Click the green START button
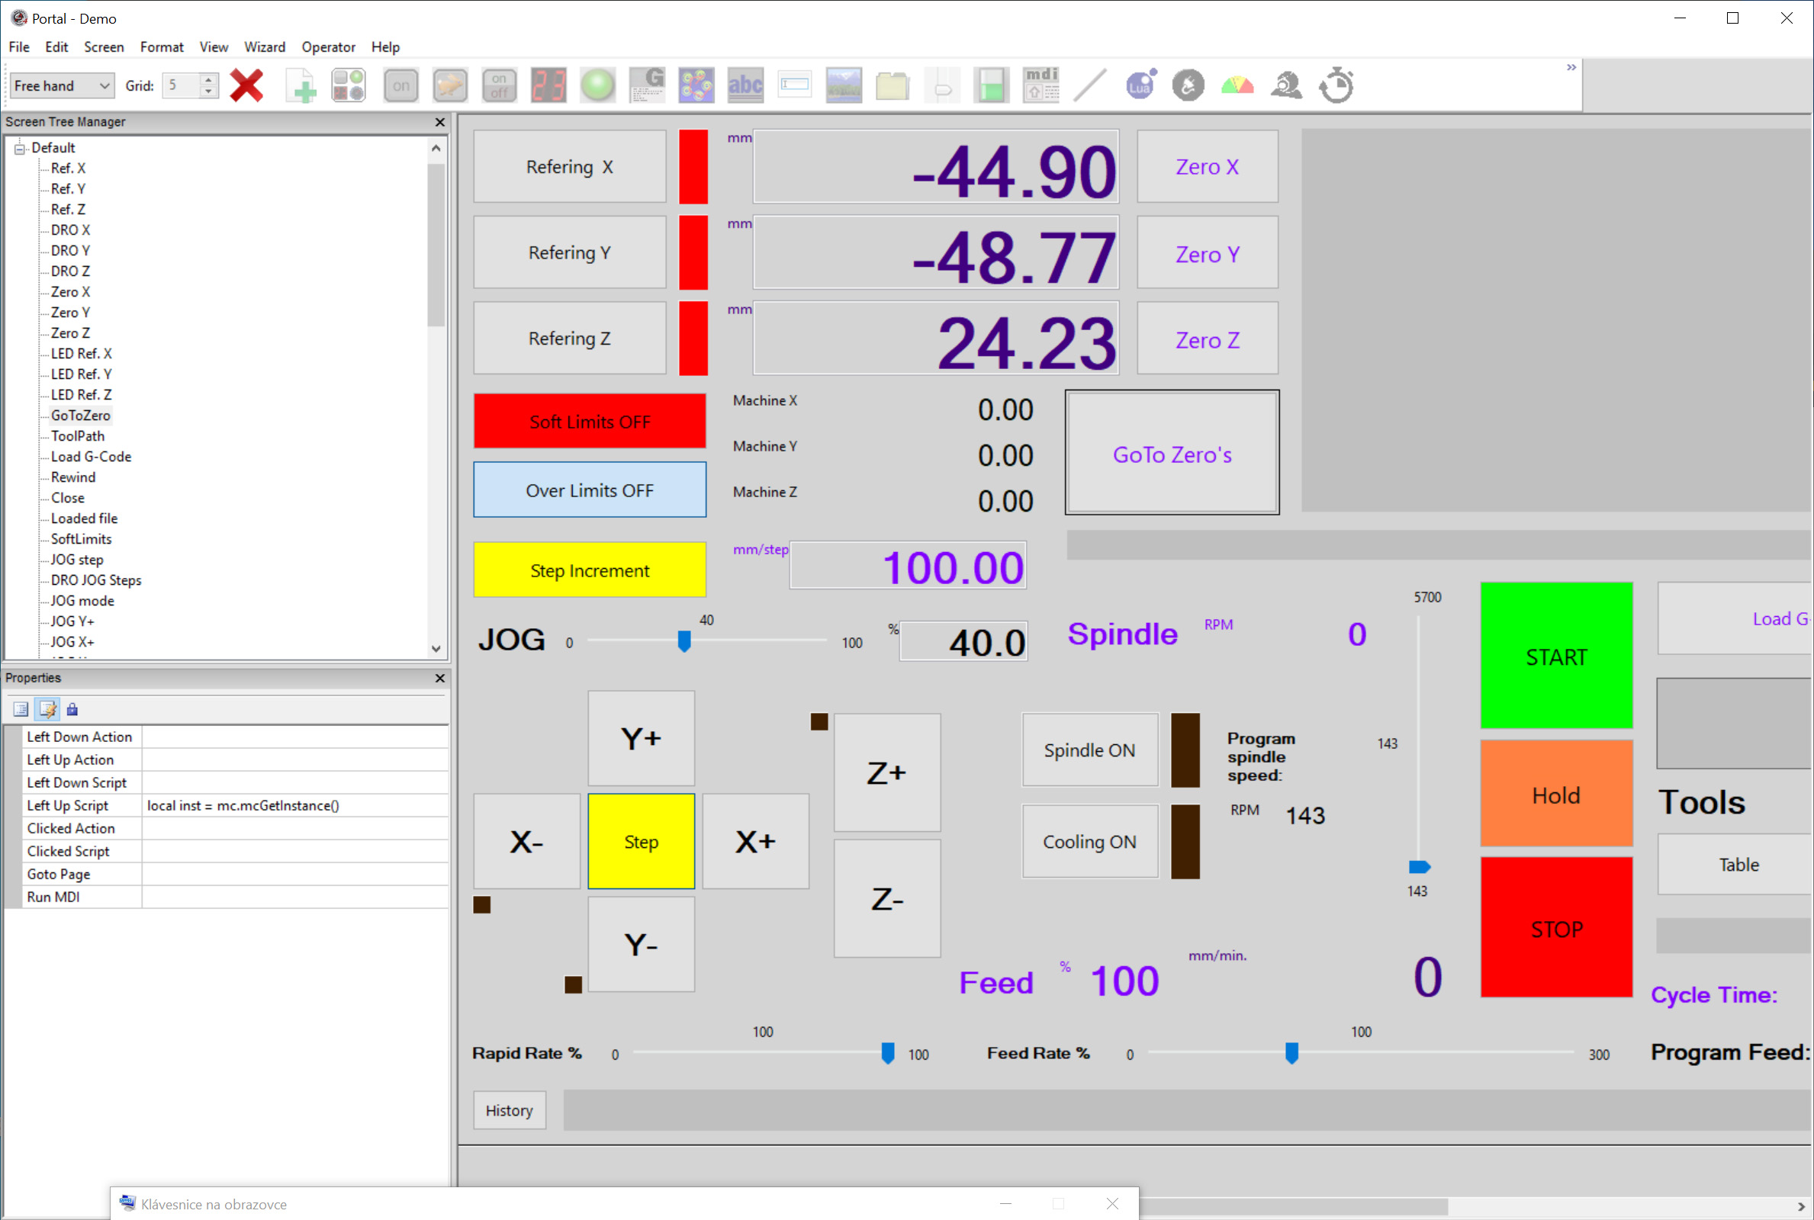 (x=1555, y=656)
